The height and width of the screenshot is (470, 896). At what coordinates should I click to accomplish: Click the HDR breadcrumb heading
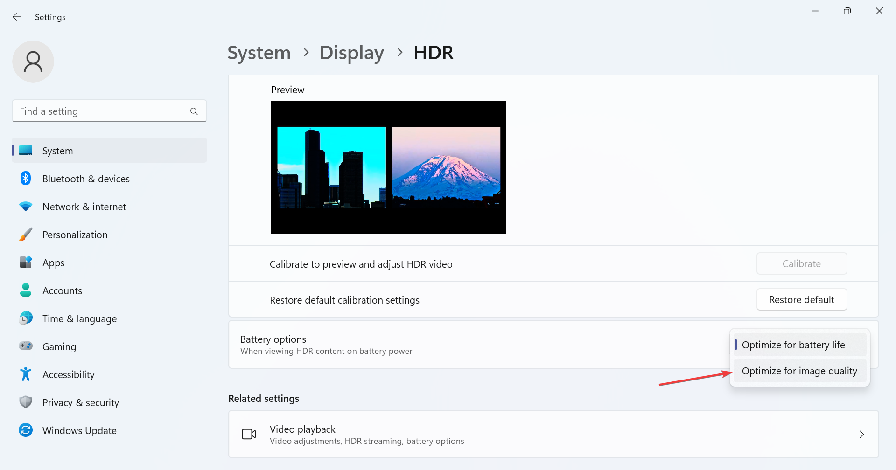(x=434, y=53)
